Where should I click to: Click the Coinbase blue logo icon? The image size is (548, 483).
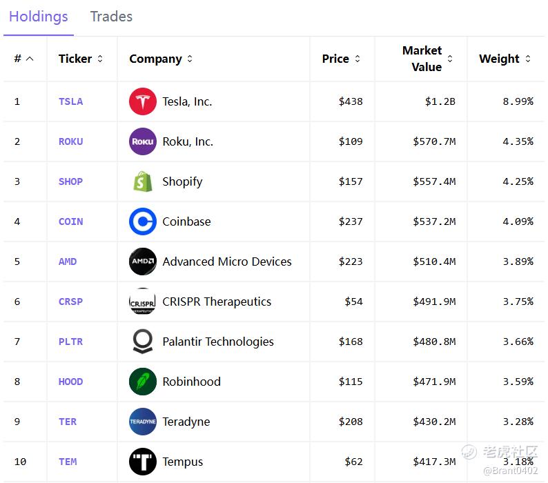[143, 221]
